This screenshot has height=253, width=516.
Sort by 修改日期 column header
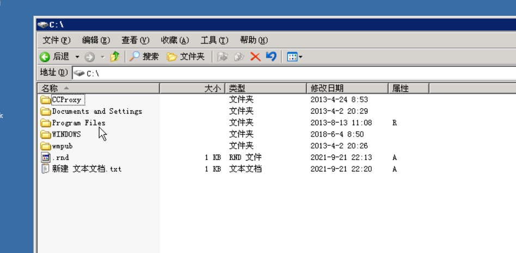click(x=347, y=88)
